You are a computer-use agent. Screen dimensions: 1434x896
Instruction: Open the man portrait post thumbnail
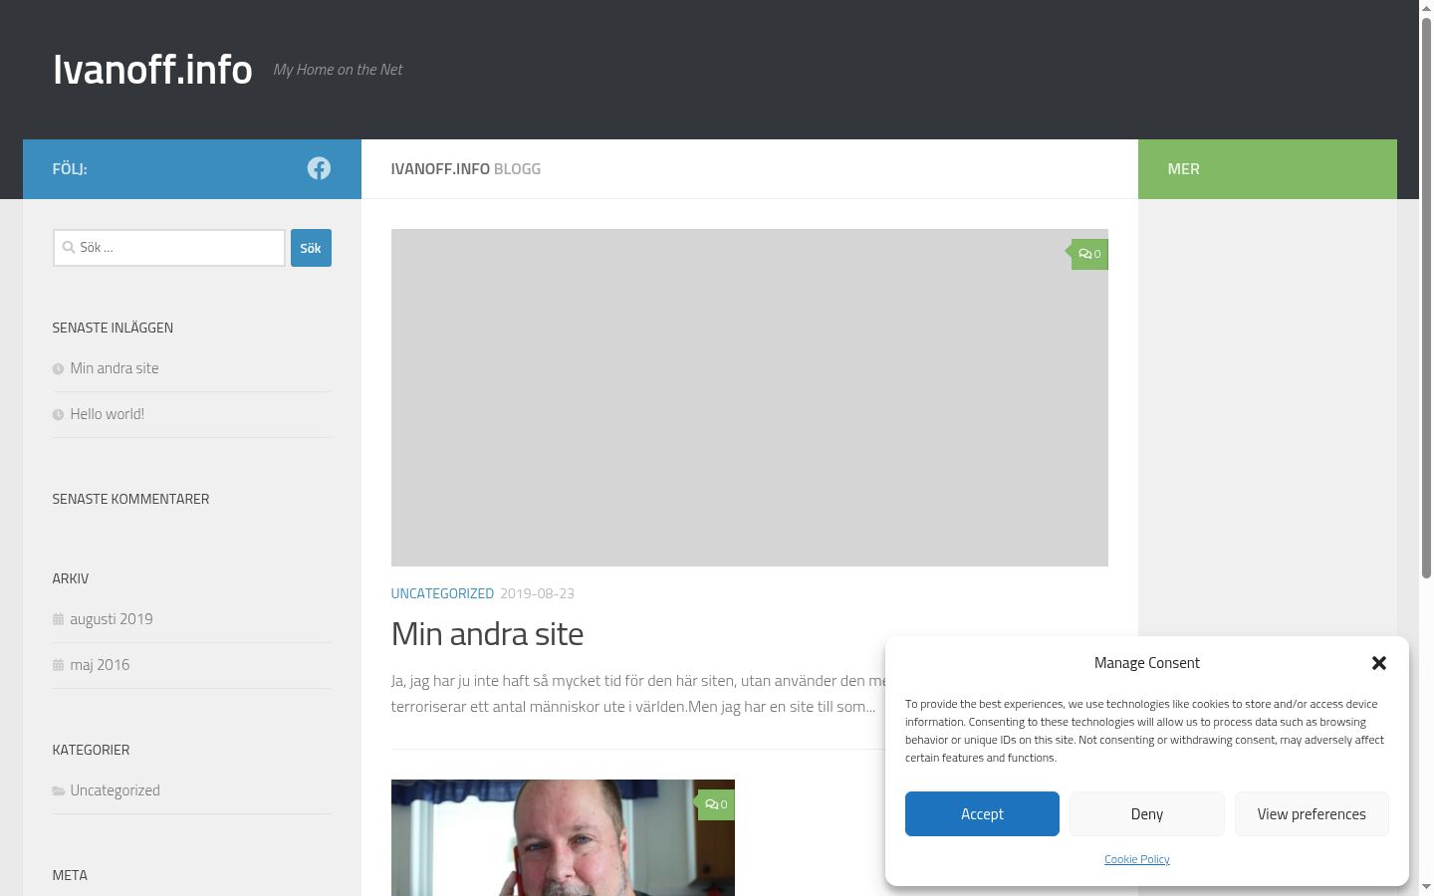tap(563, 837)
